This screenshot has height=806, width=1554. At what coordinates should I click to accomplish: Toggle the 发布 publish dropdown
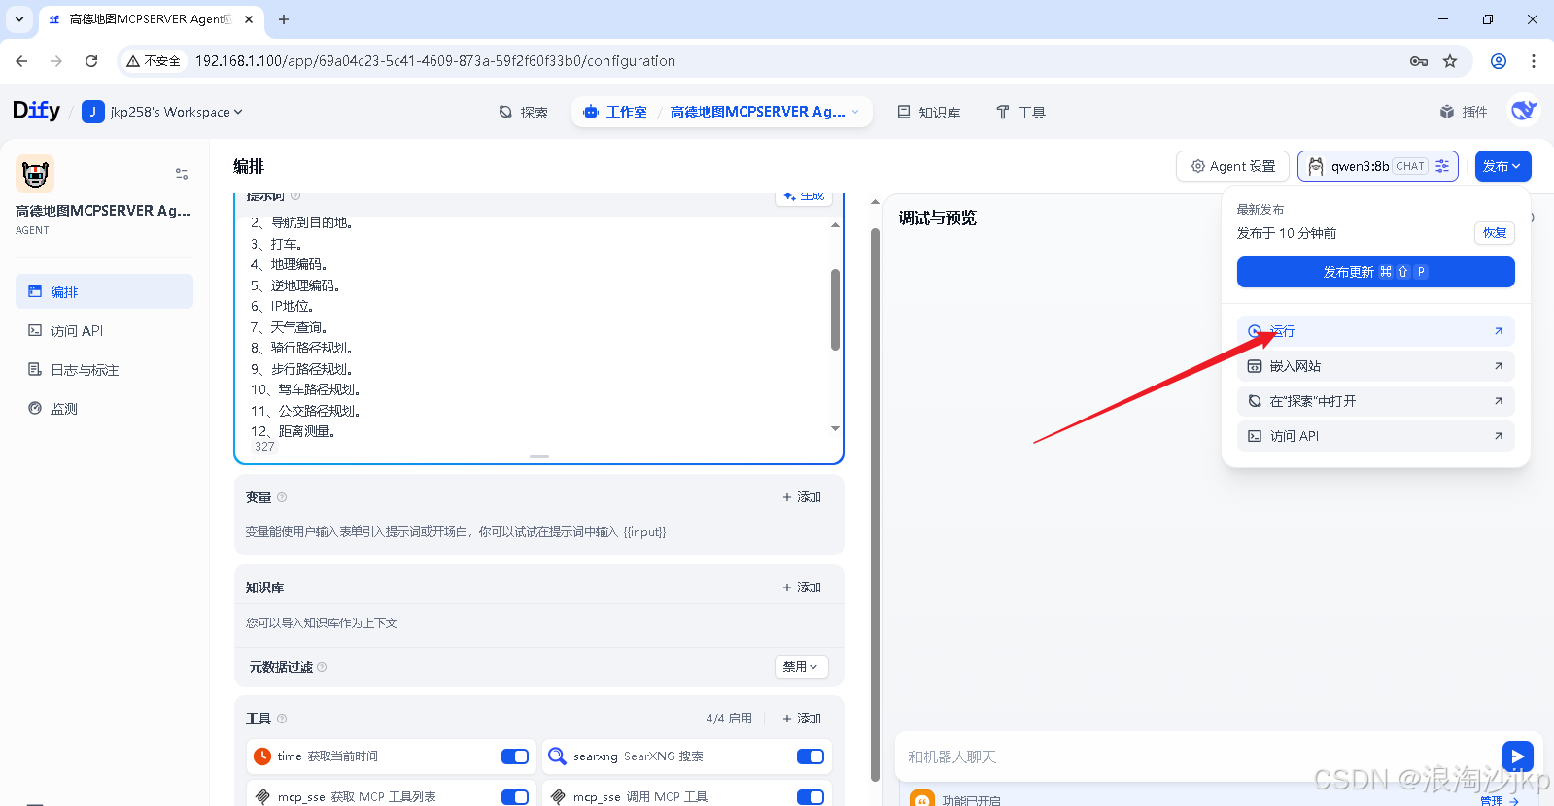pyautogui.click(x=1502, y=166)
